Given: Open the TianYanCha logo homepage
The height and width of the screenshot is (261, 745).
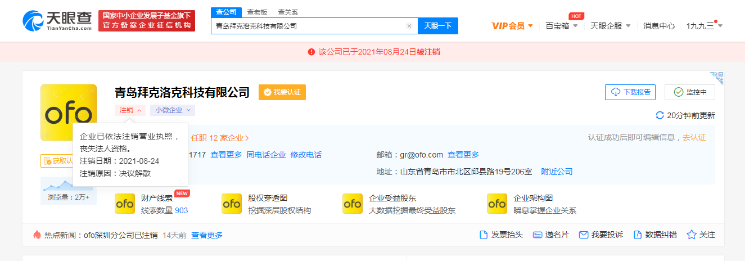Looking at the screenshot, I should 57,21.
